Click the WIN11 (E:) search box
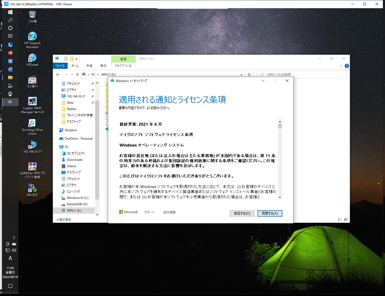This screenshot has height=296, width=385. coord(301,75)
